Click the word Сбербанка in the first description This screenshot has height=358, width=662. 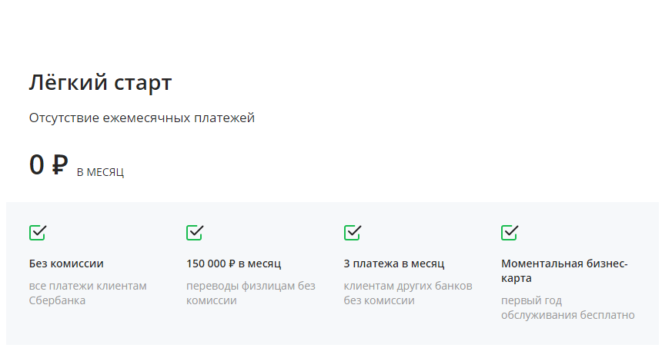coord(57,300)
